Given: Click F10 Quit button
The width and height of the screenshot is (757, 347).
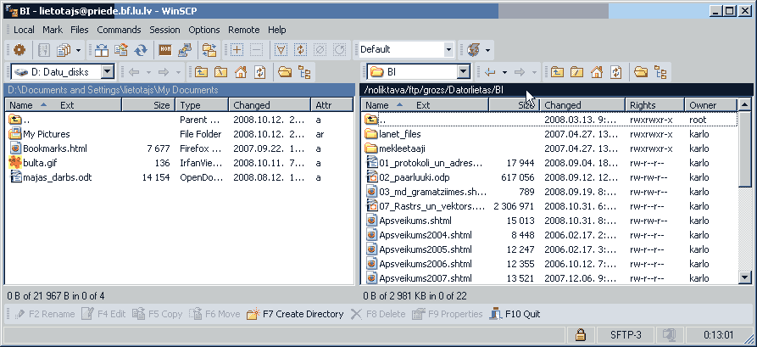Looking at the screenshot, I should [x=515, y=314].
